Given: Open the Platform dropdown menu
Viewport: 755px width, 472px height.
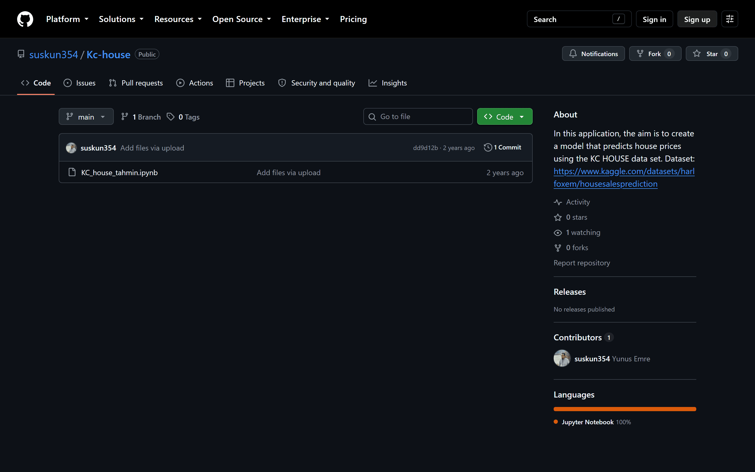Looking at the screenshot, I should 67,19.
